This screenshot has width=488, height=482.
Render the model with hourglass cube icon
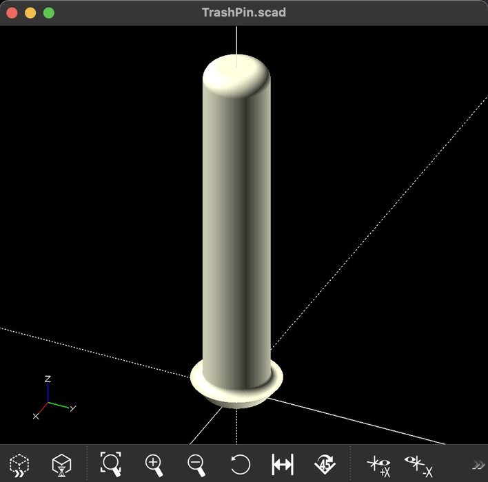[62, 464]
